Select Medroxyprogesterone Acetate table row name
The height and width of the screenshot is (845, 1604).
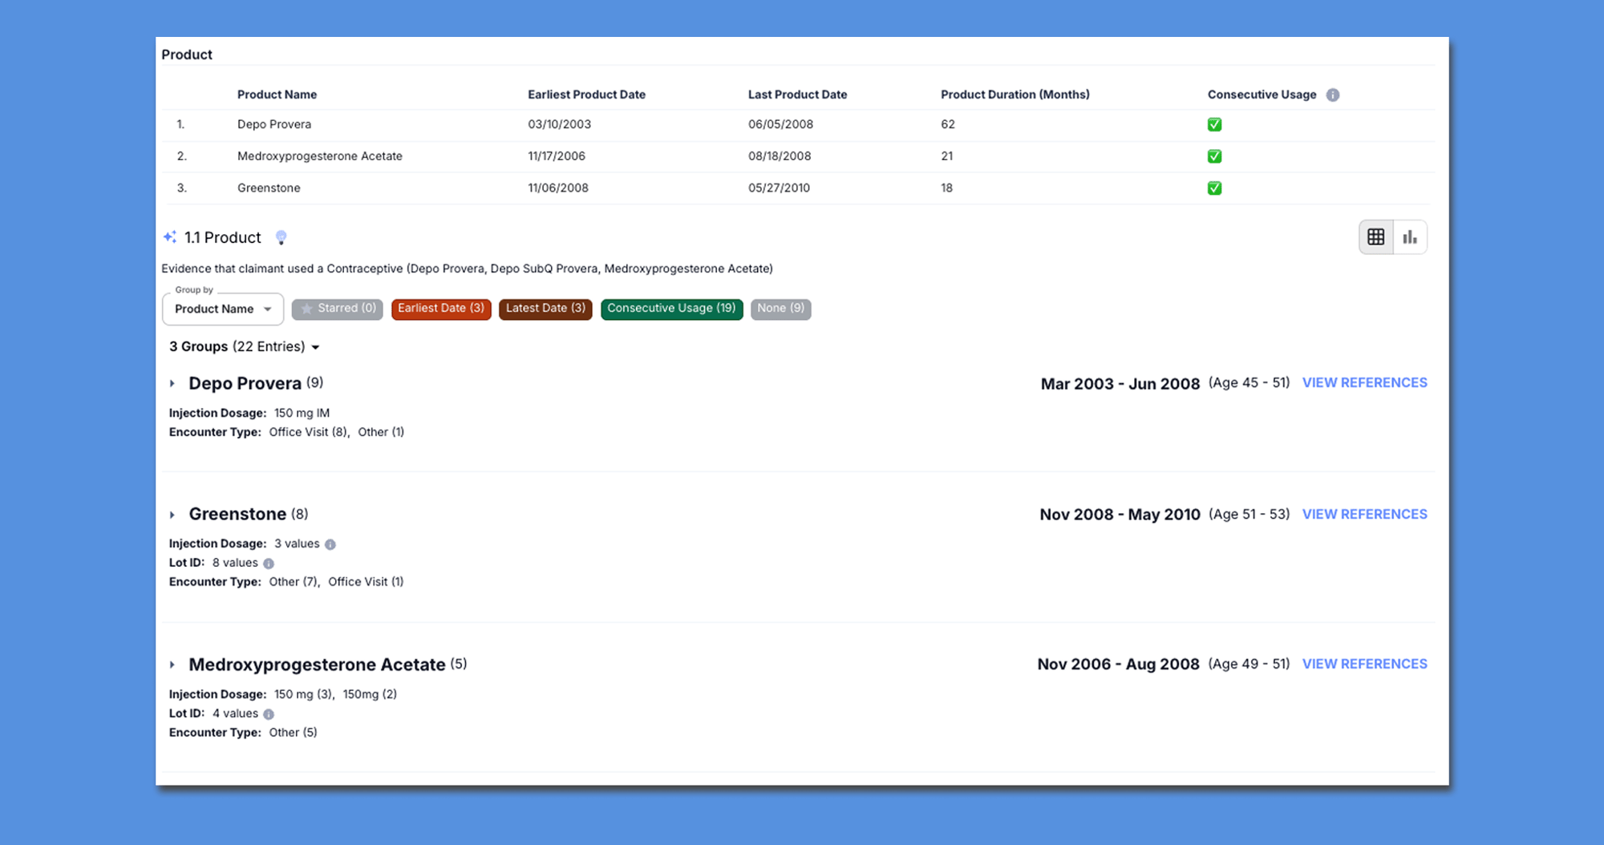pyautogui.click(x=320, y=156)
